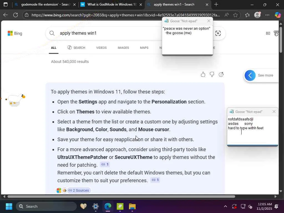
Task: Show hidden tray icons chevron
Action: (225, 206)
